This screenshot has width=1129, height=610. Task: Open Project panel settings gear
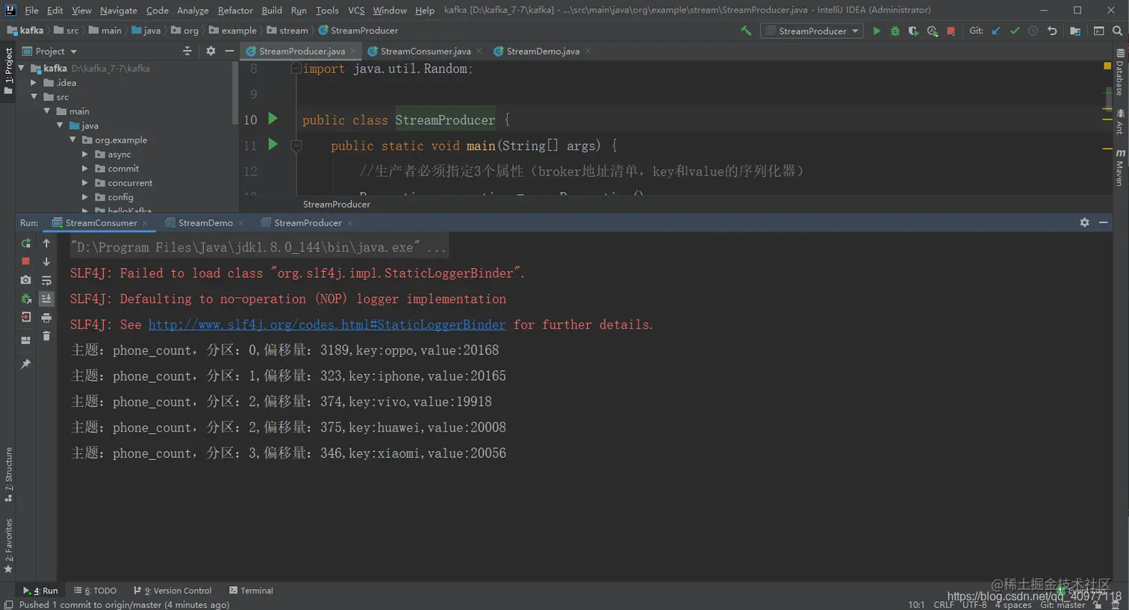click(x=211, y=51)
